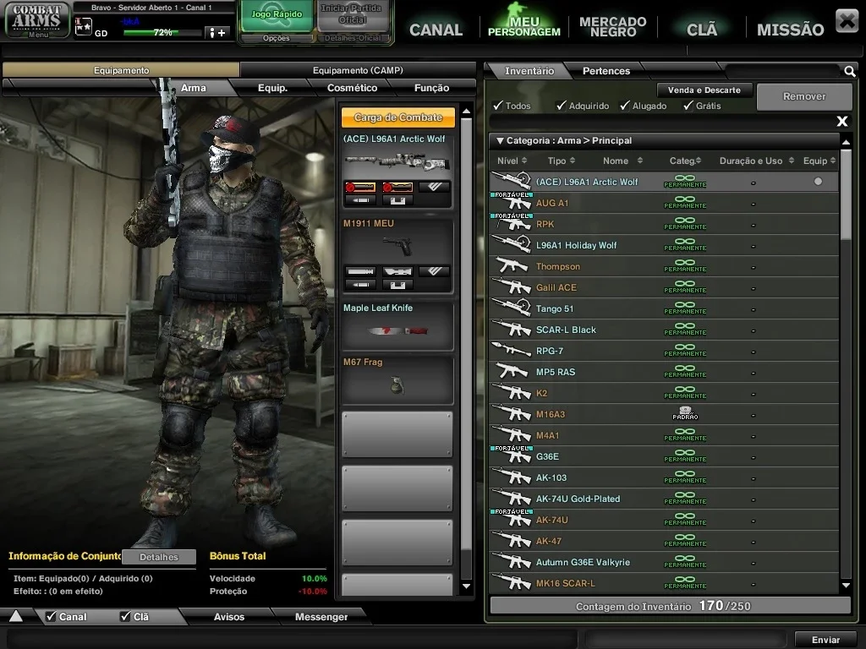Toggle the Alugado filter checkbox
This screenshot has width=866, height=649.
(625, 106)
